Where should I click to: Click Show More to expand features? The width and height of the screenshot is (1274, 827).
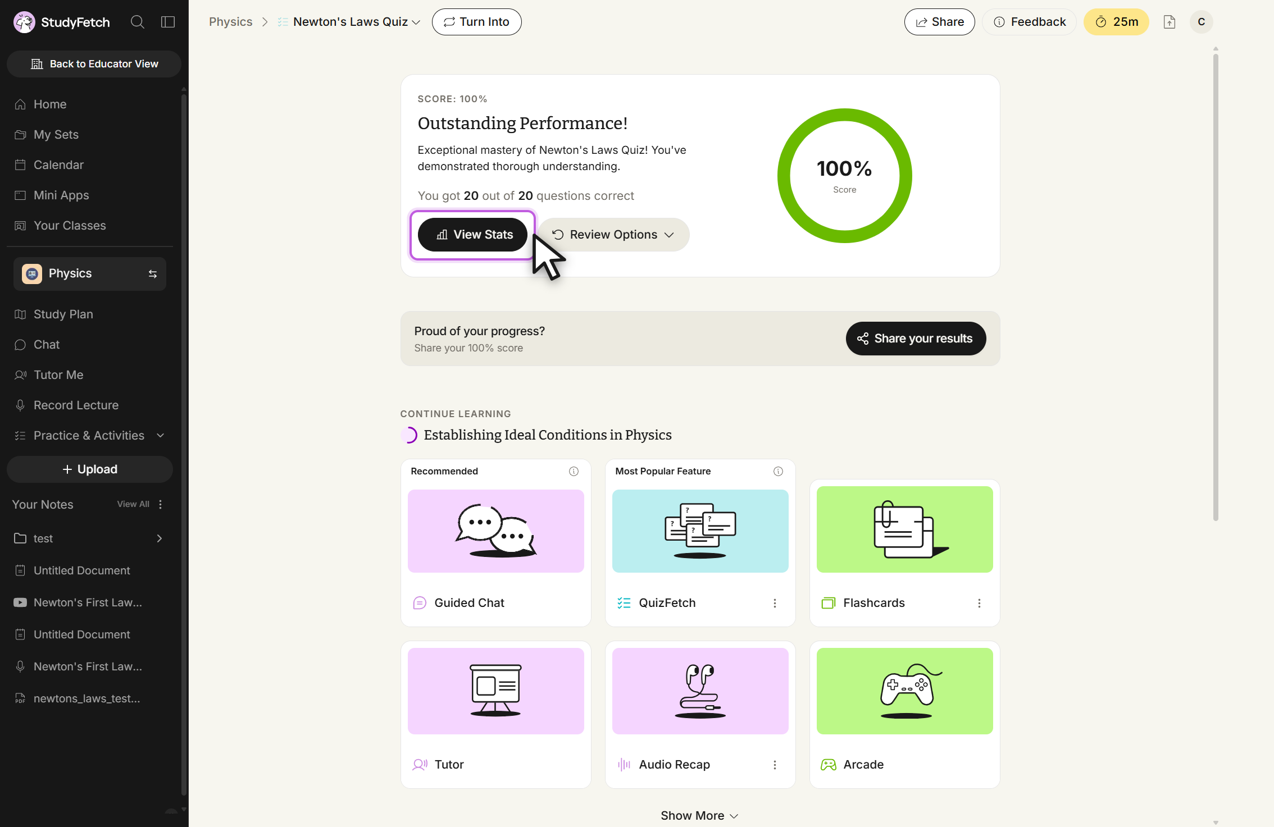point(700,816)
